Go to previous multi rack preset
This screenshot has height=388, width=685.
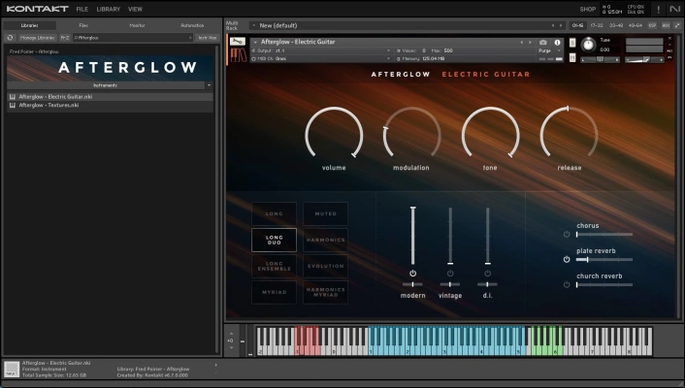tap(553, 26)
